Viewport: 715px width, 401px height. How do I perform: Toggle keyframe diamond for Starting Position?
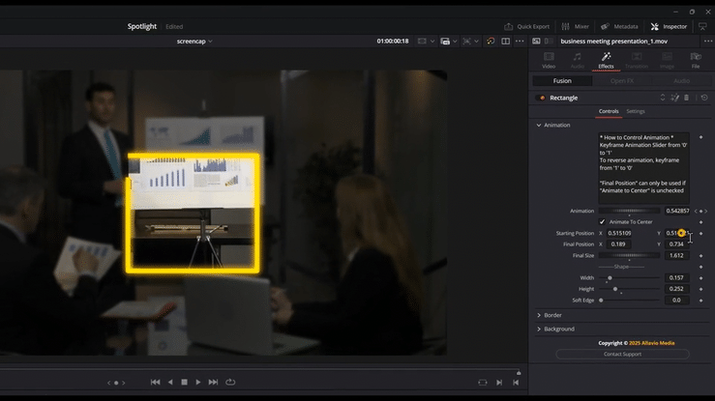pos(700,233)
